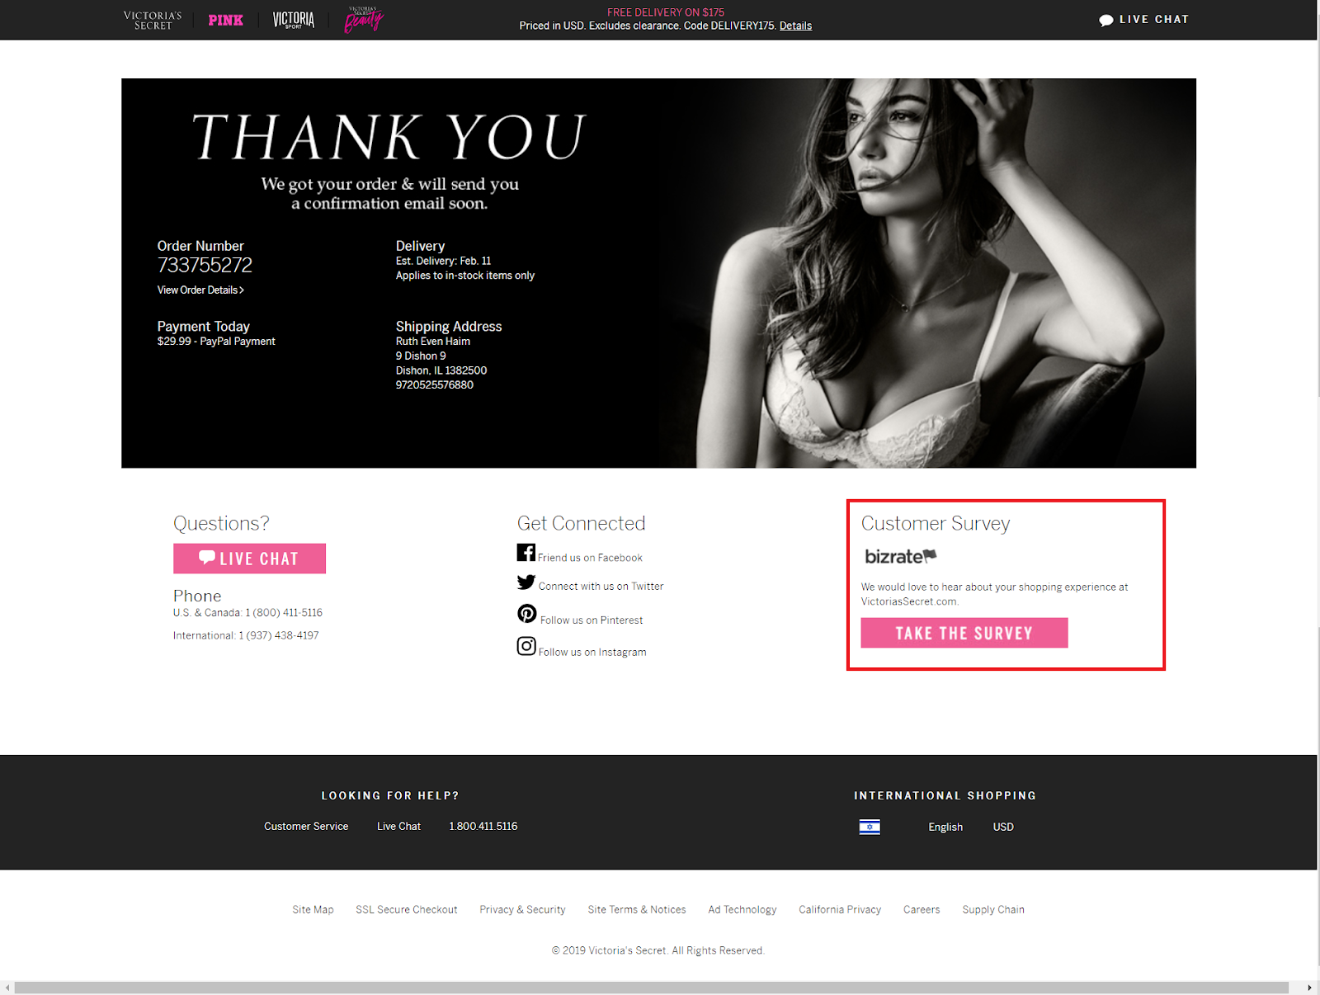Screen dimensions: 1320x995
Task: Click the Israel flag icon
Action: click(x=870, y=827)
